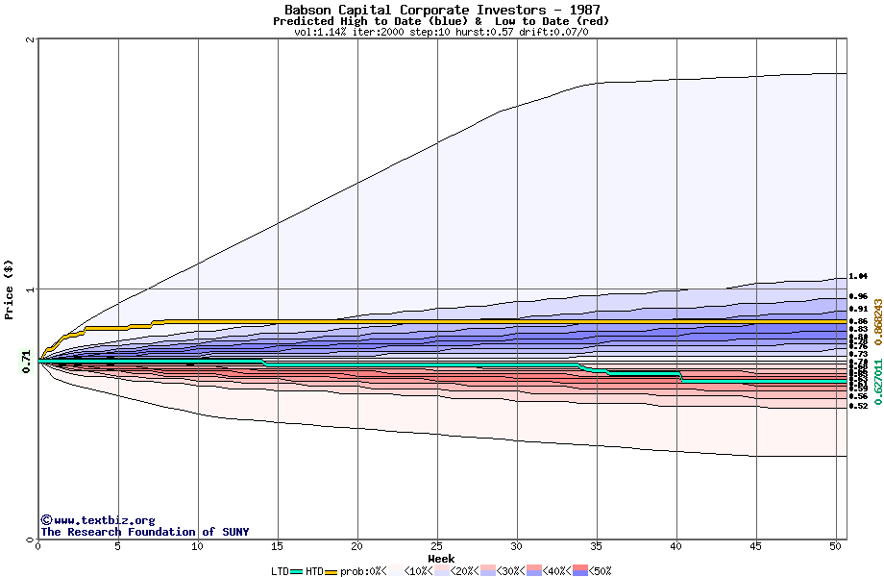Viewport: 884px width, 577px height.
Task: Click the 'step:10' parameter text
Action: [x=430, y=32]
